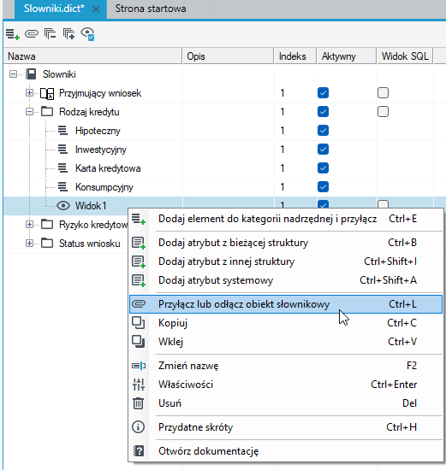
Task: Click the Opis column header
Action: (229, 56)
